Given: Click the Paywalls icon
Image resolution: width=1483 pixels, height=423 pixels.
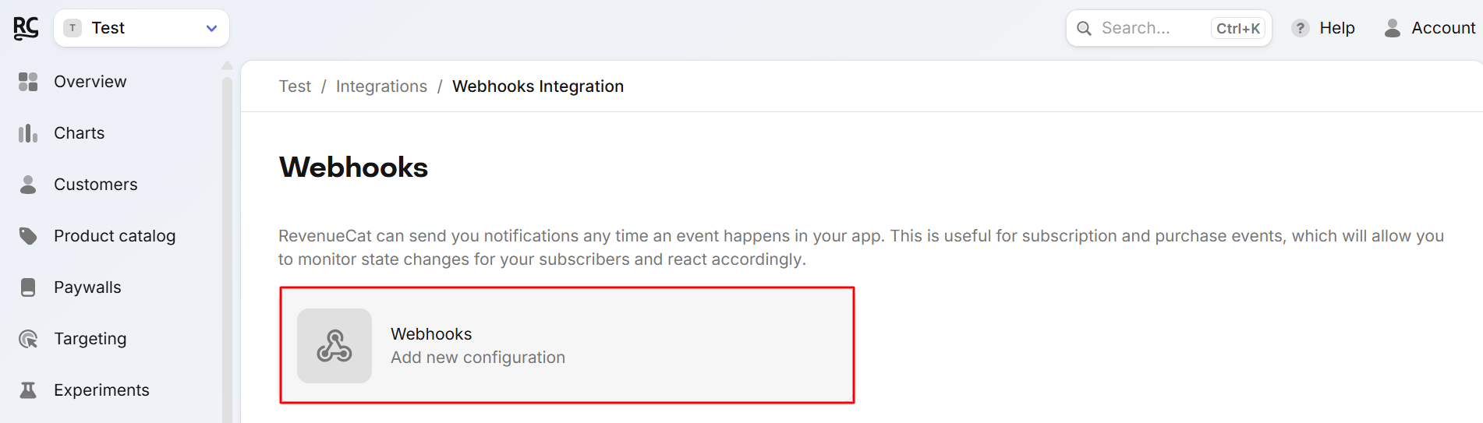Looking at the screenshot, I should [x=28, y=287].
